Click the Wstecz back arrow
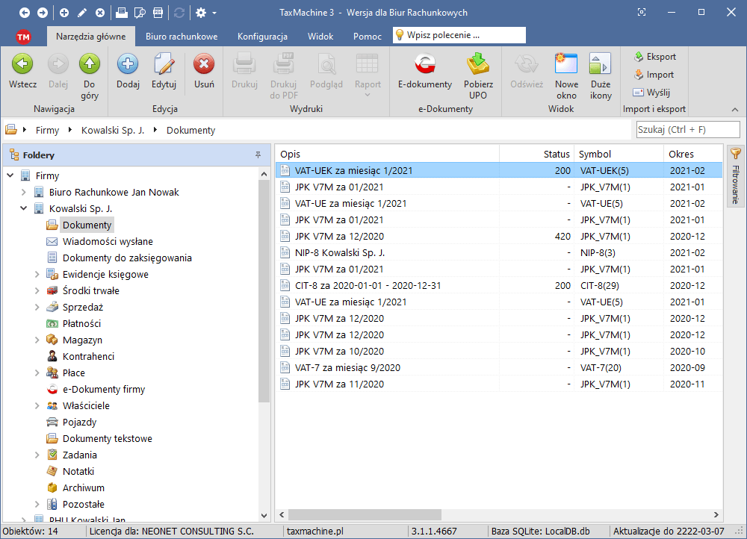The width and height of the screenshot is (747, 539). (22, 66)
